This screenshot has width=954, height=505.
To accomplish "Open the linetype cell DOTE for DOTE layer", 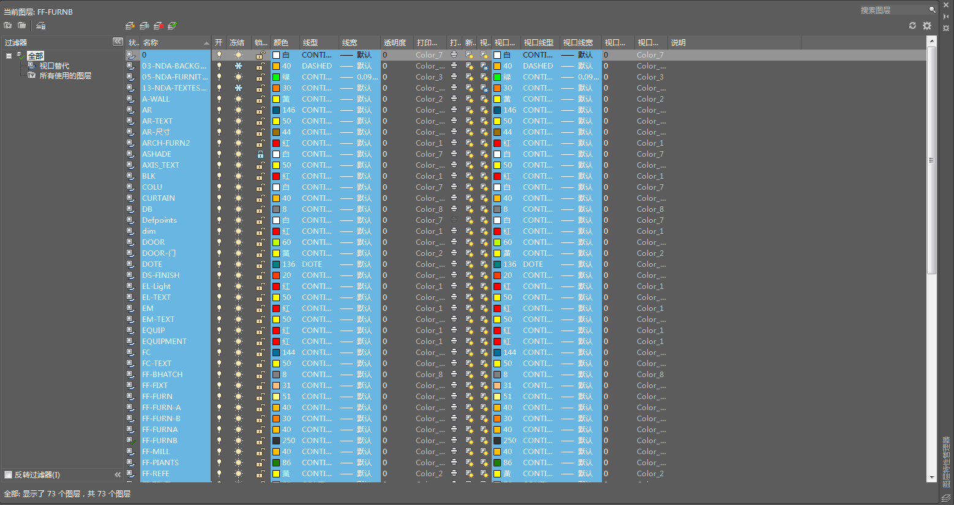I will click(312, 264).
